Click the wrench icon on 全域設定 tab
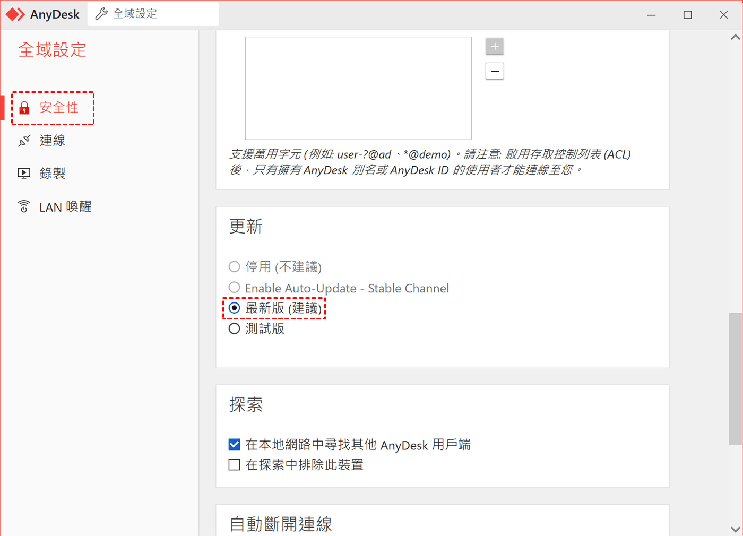The image size is (743, 536). tap(101, 14)
